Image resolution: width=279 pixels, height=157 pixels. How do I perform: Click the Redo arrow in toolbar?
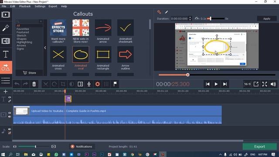pyautogui.click(x=25, y=84)
